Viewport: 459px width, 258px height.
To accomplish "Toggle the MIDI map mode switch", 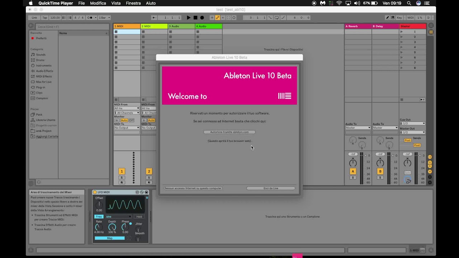I will (x=411, y=18).
